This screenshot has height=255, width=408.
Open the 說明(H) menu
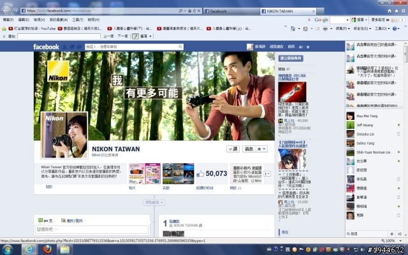click(x=94, y=20)
